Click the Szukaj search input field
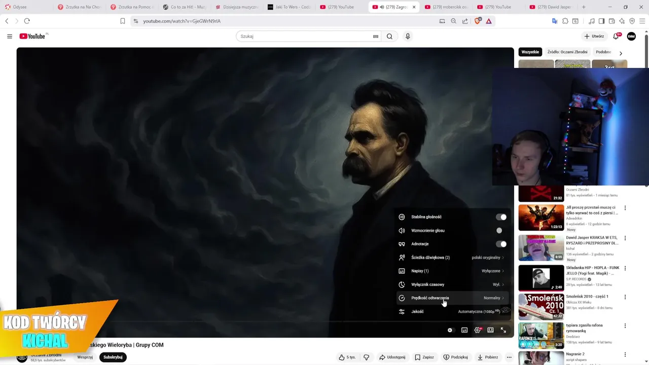This screenshot has height=365, width=649. [304, 36]
